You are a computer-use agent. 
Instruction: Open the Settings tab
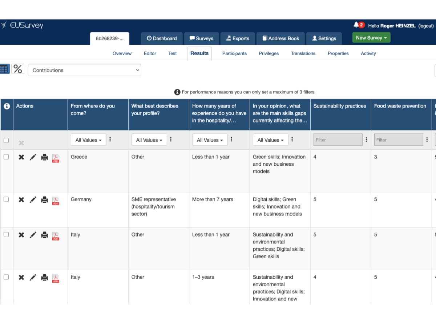tap(324, 39)
